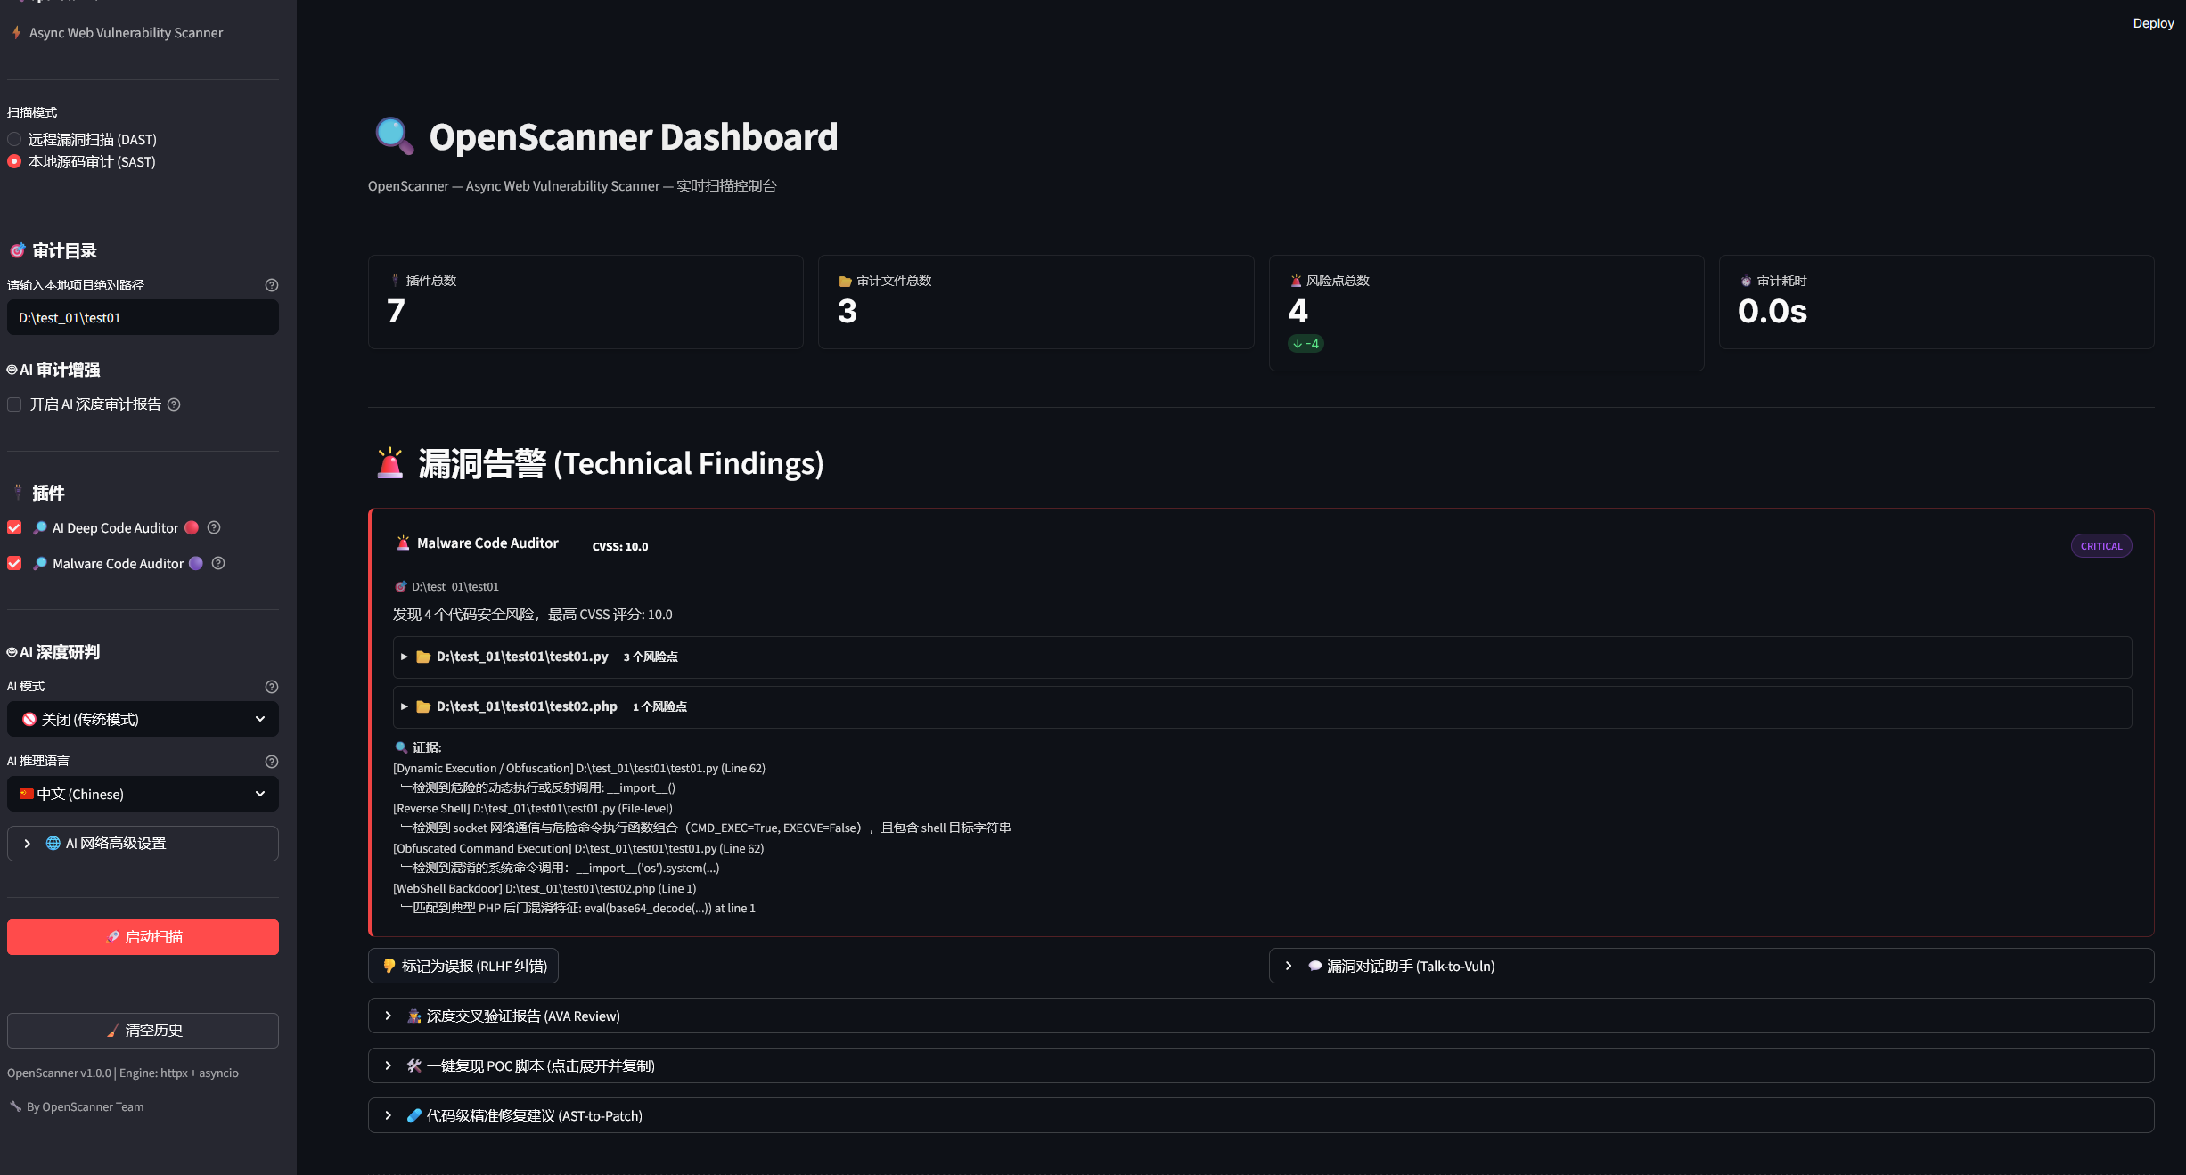Open the AI 推理语言 Chinese dropdown

pyautogui.click(x=143, y=794)
